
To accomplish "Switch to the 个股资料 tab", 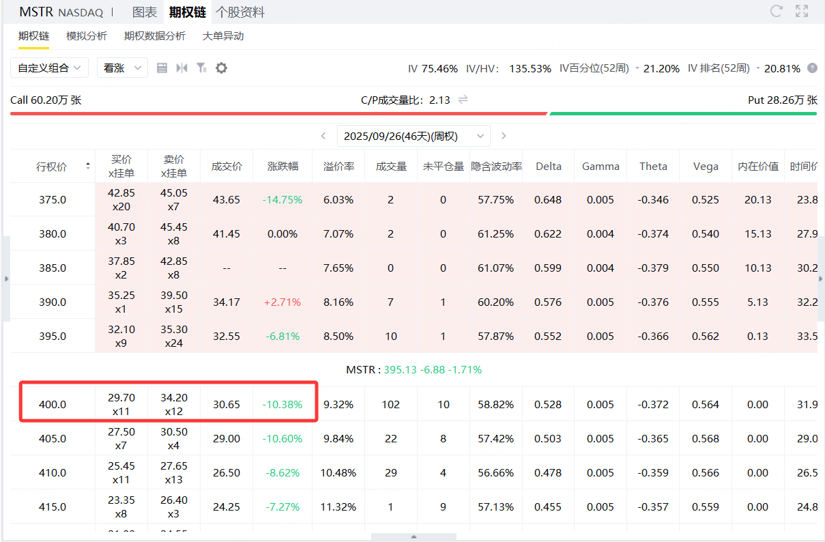I will (240, 12).
